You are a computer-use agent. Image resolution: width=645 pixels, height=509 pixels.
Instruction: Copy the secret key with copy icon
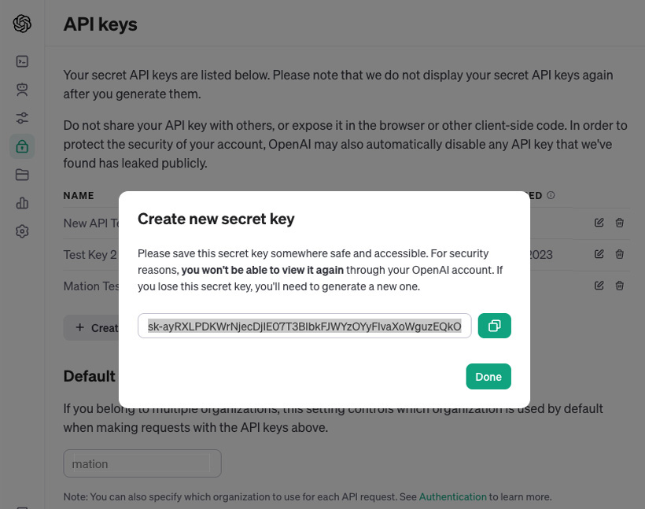(x=495, y=326)
